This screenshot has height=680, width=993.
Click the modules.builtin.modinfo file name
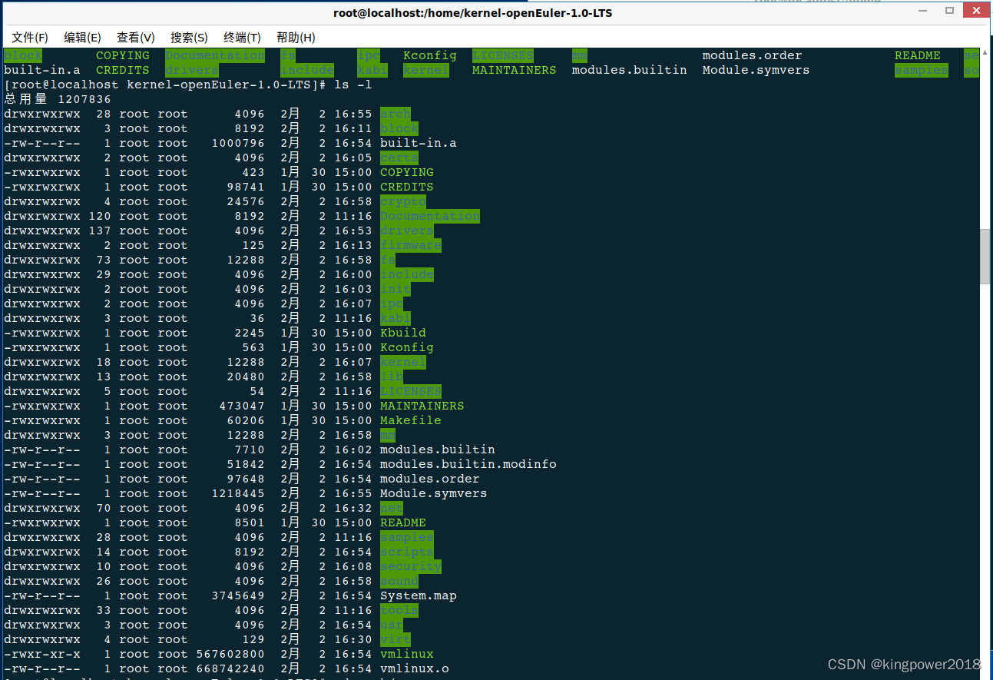468,464
